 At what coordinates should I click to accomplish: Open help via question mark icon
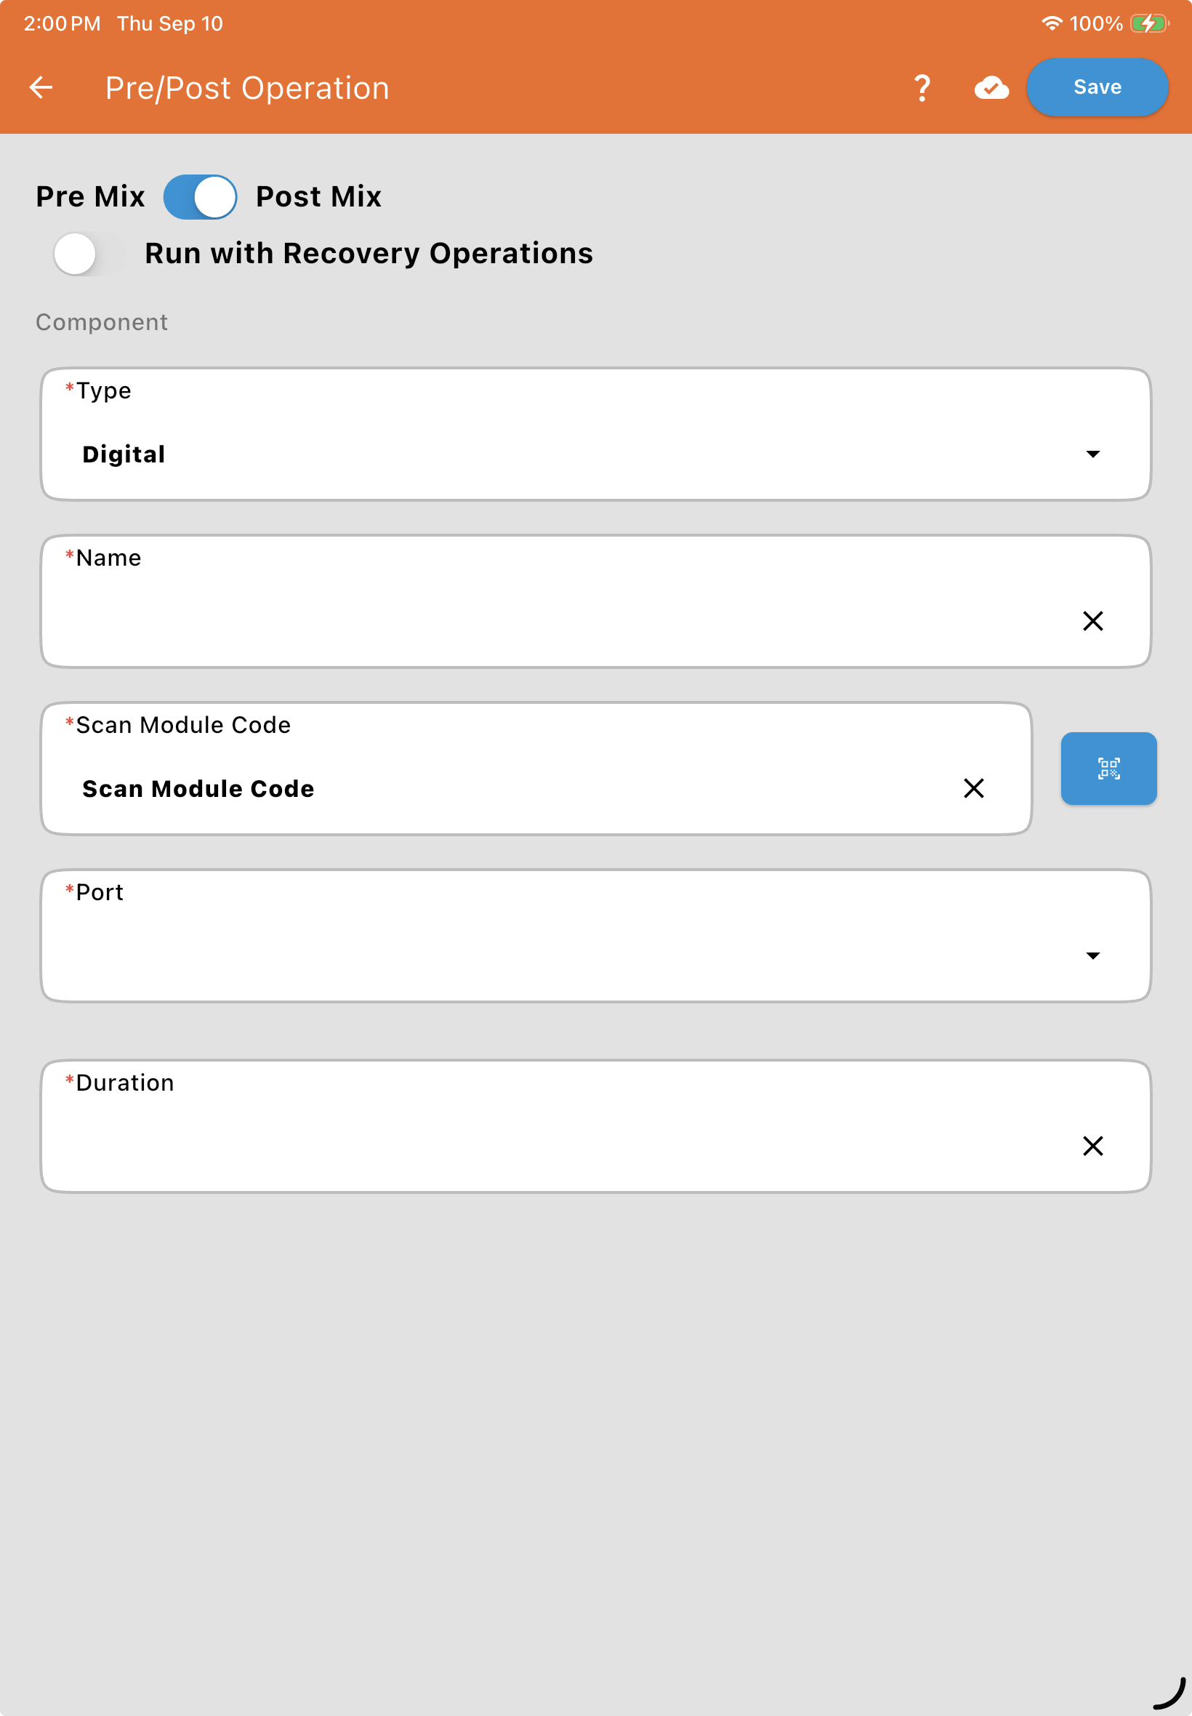922,88
